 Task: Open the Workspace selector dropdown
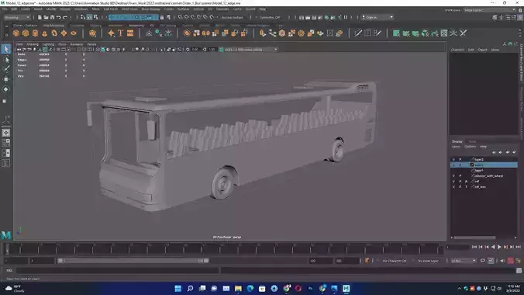[489, 10]
